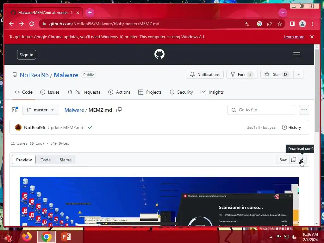The height and width of the screenshot is (243, 324).
Task: Open the taskbar clock showing 10:36 AM
Action: [310, 237]
